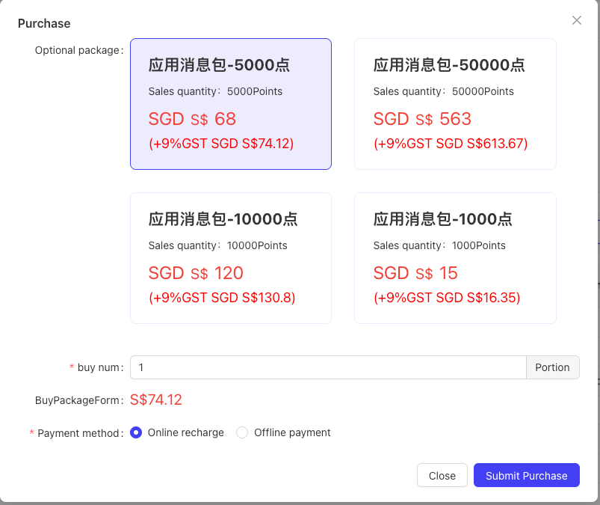Click the Purchase dialog title

tap(44, 23)
